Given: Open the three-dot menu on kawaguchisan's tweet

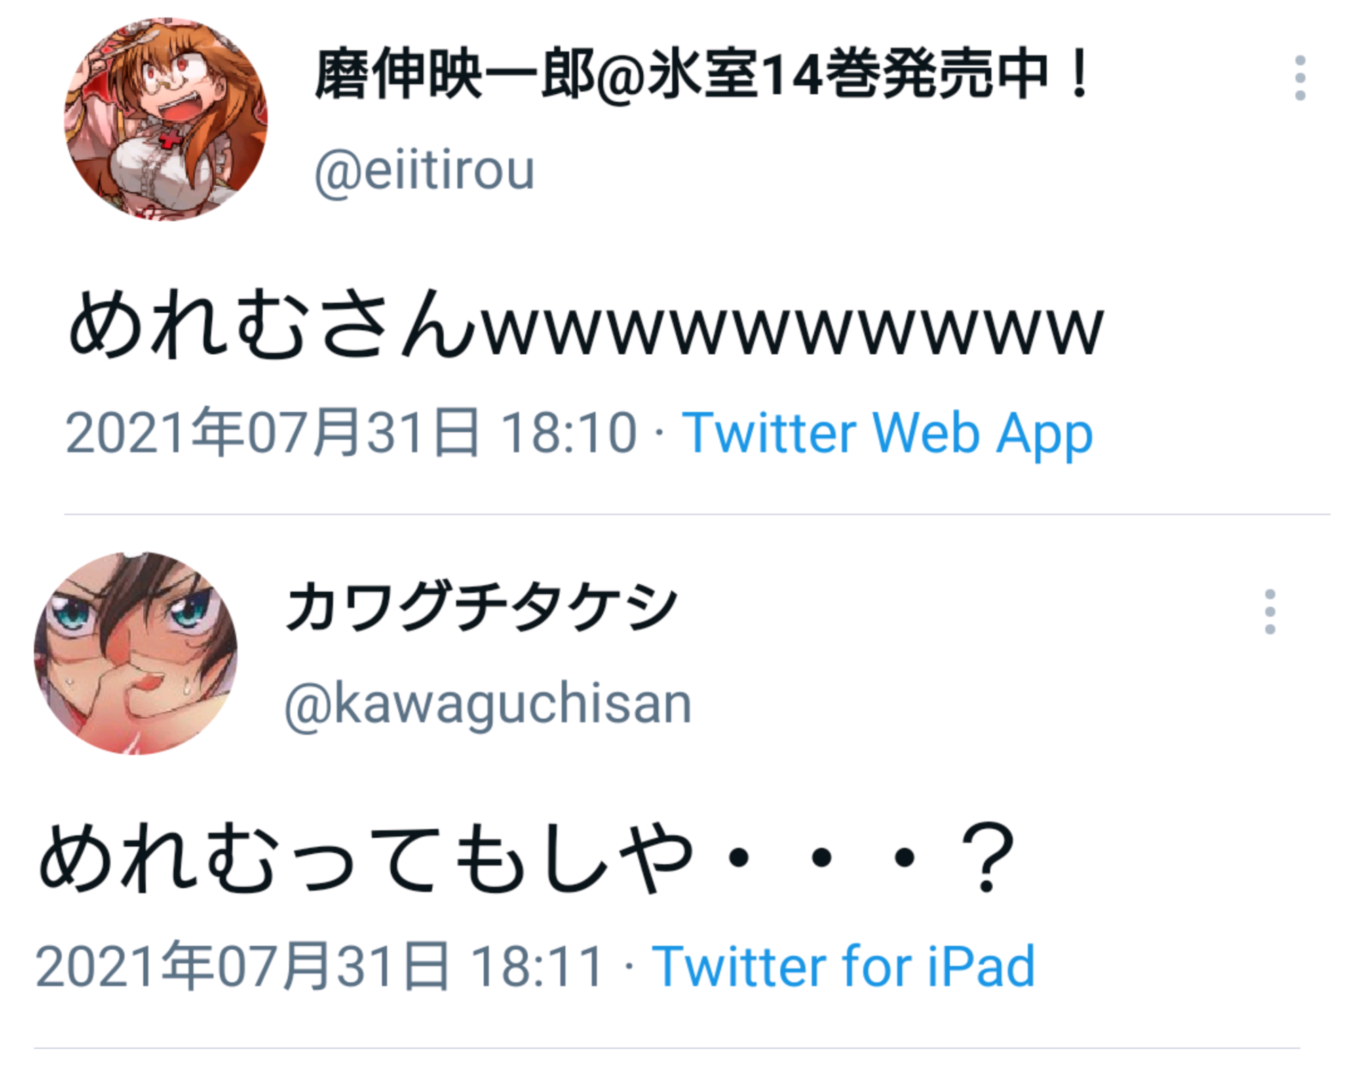Looking at the screenshot, I should [1269, 612].
